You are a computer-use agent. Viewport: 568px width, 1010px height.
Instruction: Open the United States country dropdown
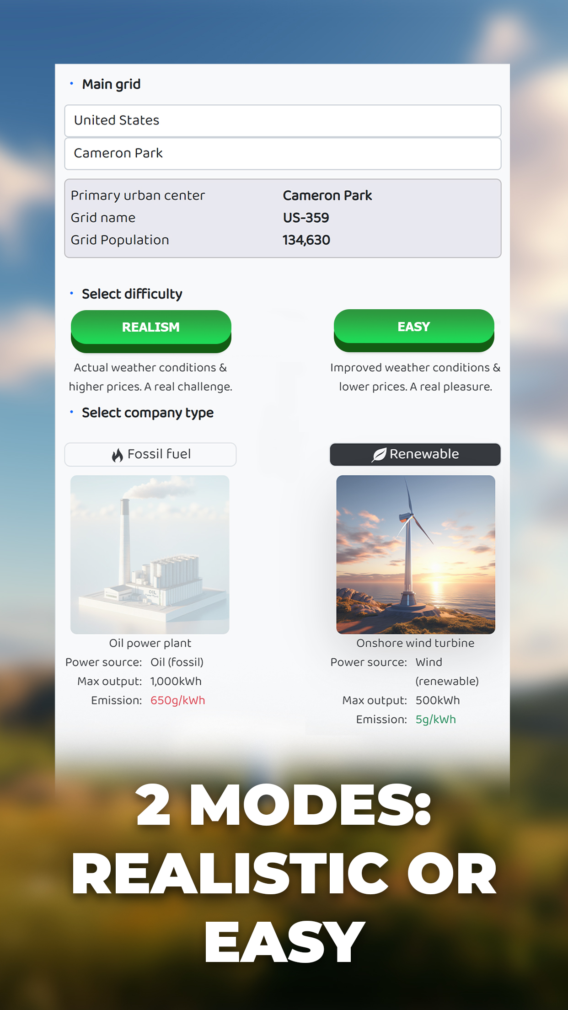[x=283, y=121]
